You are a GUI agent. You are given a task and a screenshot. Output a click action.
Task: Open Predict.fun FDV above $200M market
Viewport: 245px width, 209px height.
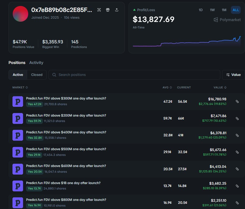coord(66,115)
